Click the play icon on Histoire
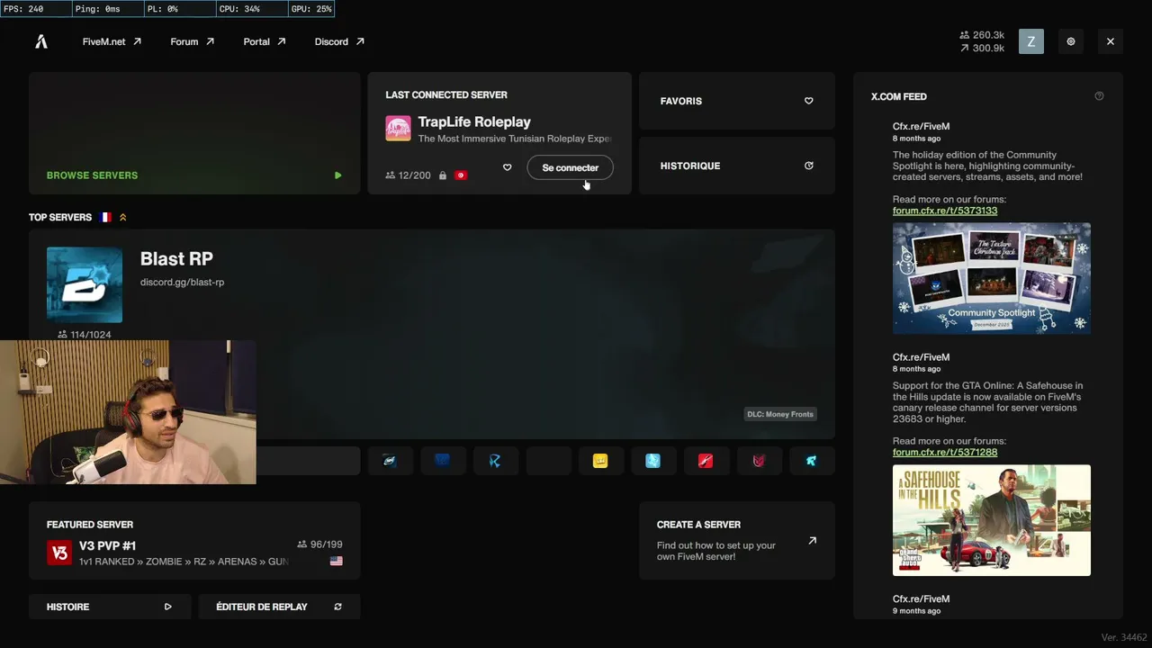 point(167,607)
